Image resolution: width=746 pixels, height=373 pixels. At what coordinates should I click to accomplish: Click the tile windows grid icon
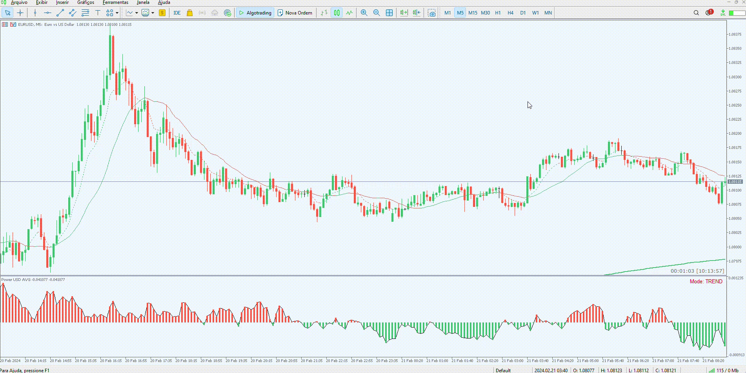pyautogui.click(x=389, y=13)
